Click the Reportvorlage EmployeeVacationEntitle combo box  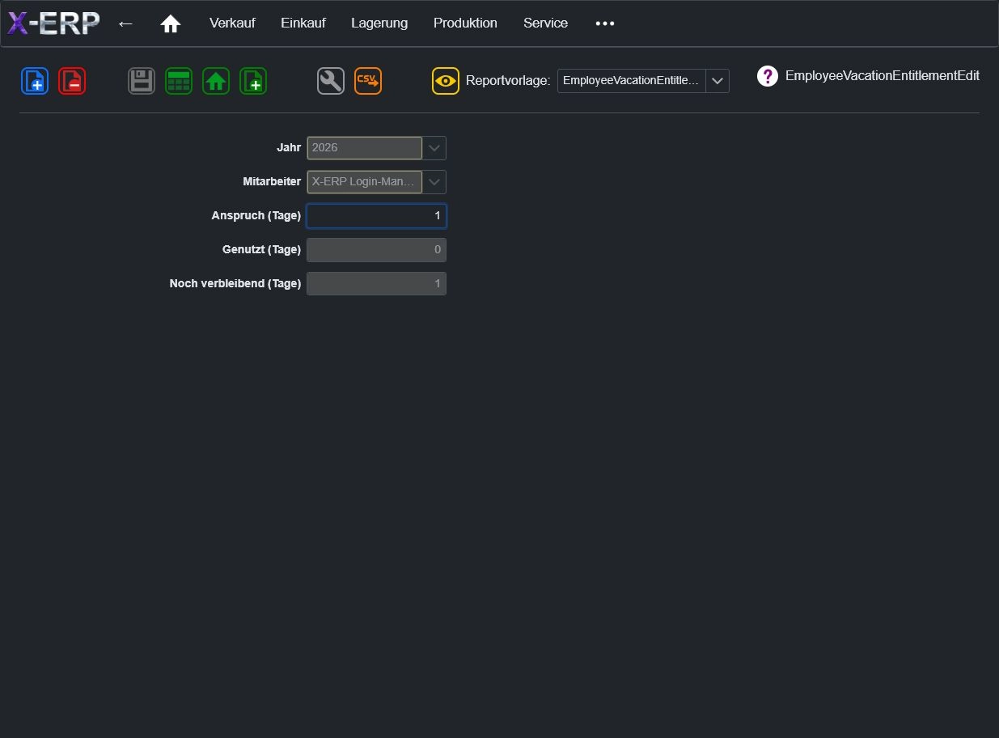(x=643, y=81)
